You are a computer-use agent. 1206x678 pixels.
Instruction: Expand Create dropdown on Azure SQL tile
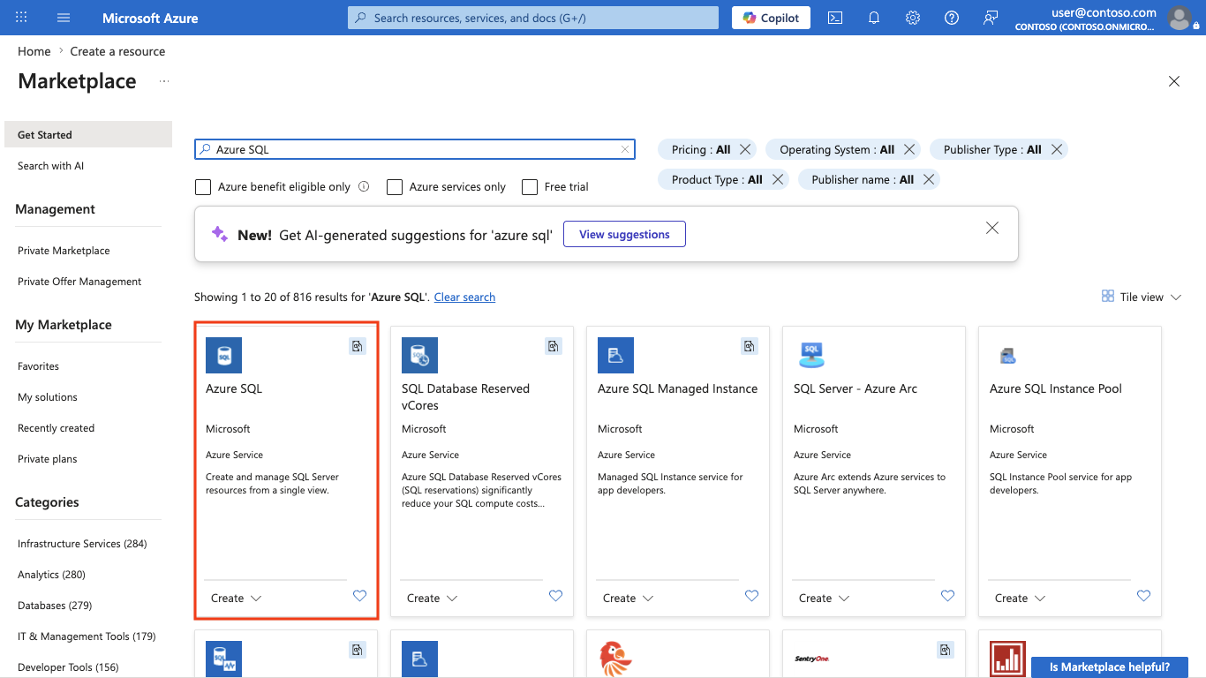click(x=237, y=598)
